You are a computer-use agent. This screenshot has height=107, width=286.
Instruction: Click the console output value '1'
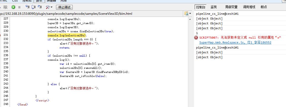point(197,33)
